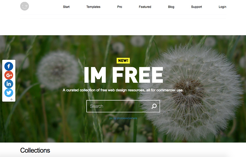Open the Support page
246x157 pixels.
point(196,7)
